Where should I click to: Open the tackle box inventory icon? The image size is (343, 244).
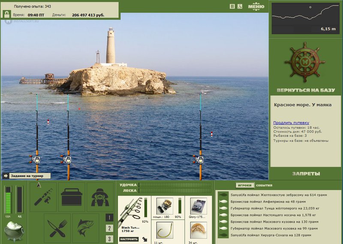tap(72, 197)
